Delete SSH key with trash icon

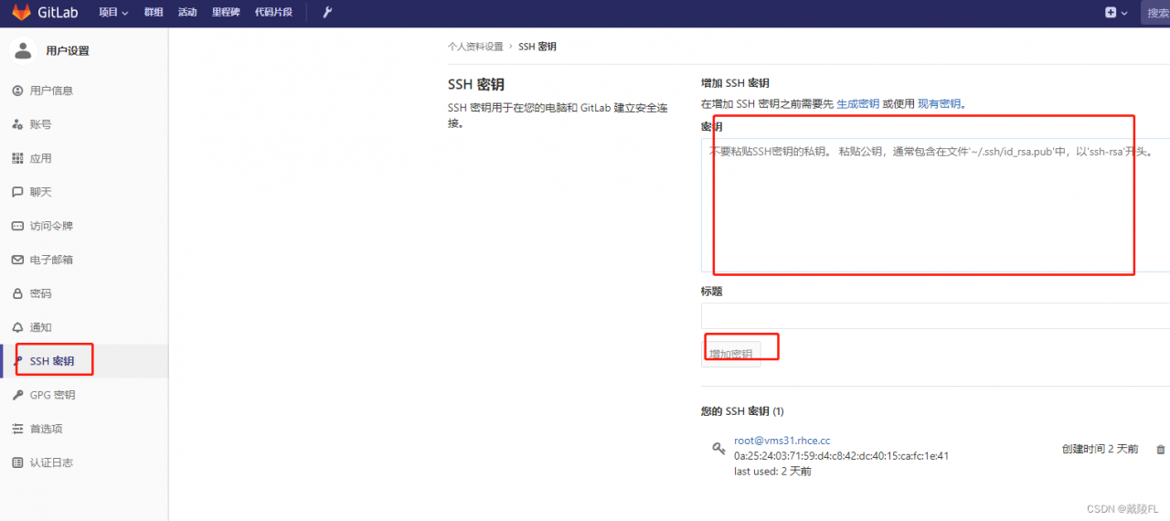(1161, 449)
